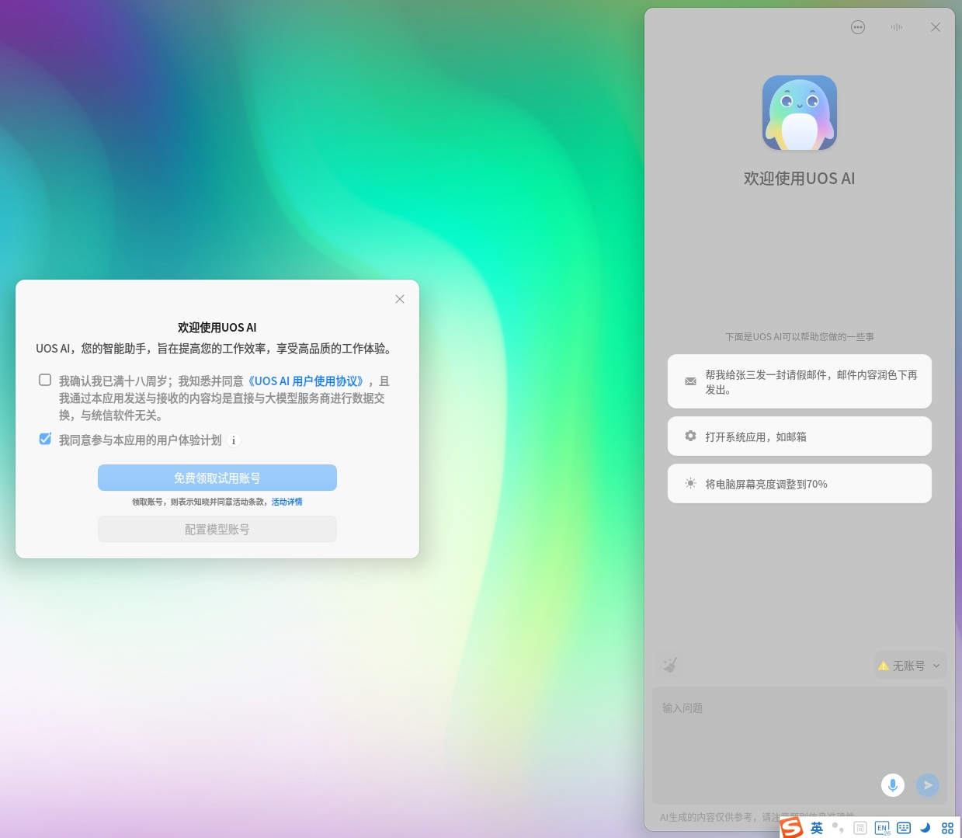962x838 pixels.
Task: Close the UOS AI assistant panel
Action: [x=936, y=27]
